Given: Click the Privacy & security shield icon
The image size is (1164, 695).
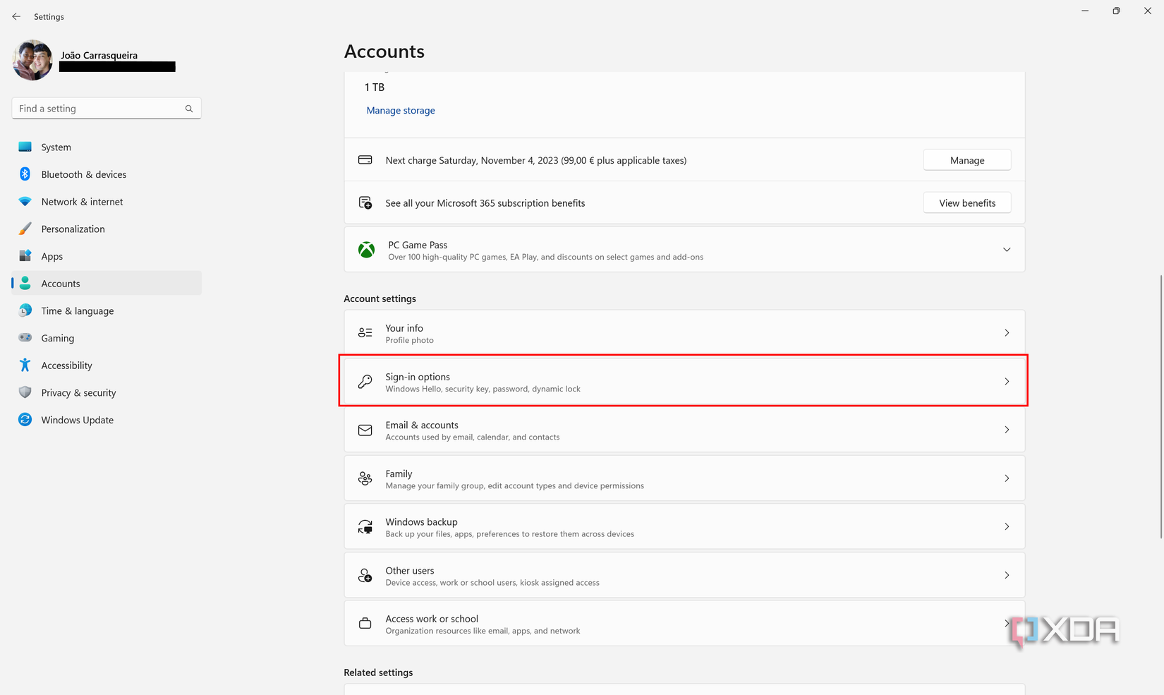Looking at the screenshot, I should [x=25, y=392].
